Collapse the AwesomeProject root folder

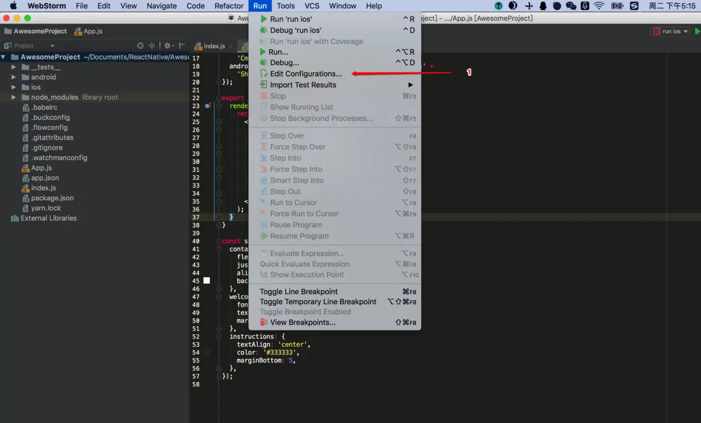[x=4, y=57]
